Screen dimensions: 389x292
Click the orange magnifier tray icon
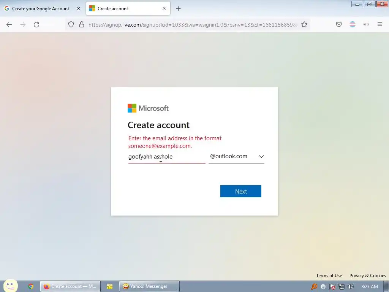coord(314,287)
